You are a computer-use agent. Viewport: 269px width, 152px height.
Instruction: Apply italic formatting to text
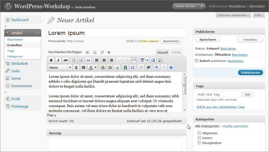58,60
